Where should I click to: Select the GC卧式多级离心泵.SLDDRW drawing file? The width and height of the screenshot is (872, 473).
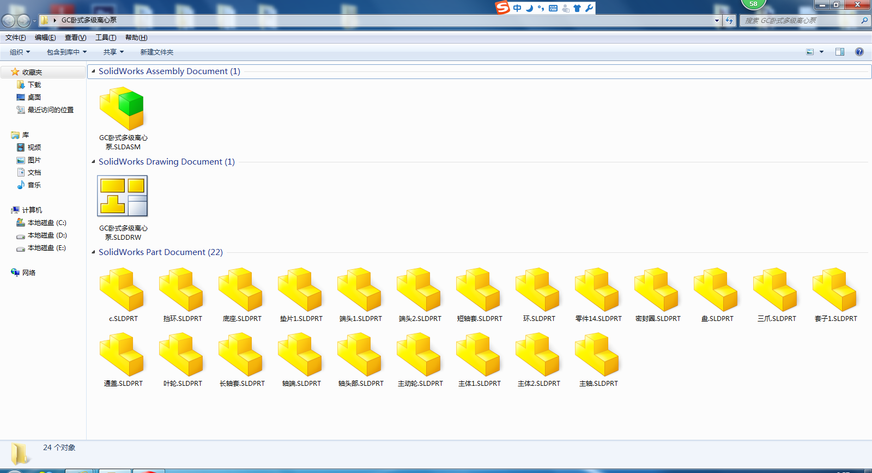[123, 208]
